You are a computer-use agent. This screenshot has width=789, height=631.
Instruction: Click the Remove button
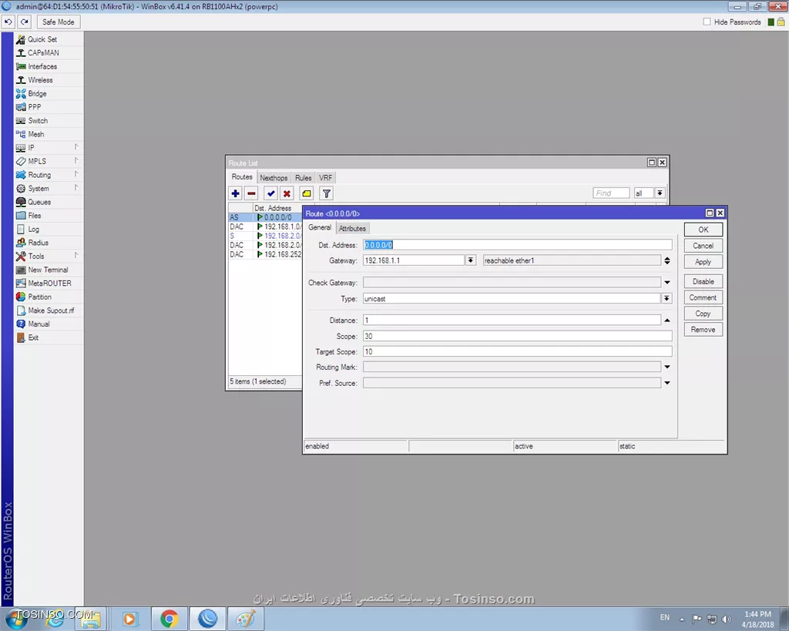[x=703, y=330]
